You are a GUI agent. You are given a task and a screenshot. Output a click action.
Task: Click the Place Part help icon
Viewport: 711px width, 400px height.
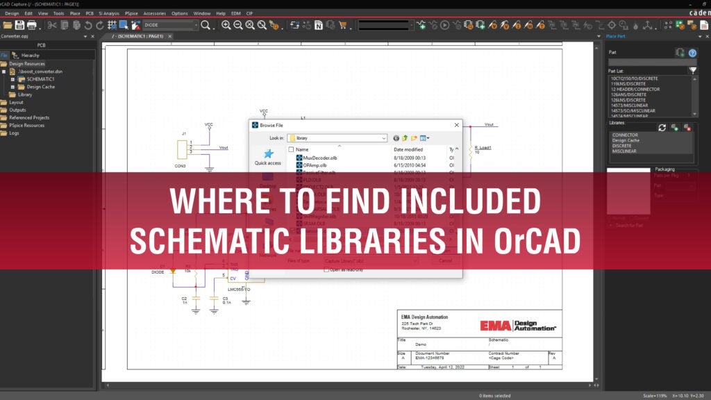point(693,53)
